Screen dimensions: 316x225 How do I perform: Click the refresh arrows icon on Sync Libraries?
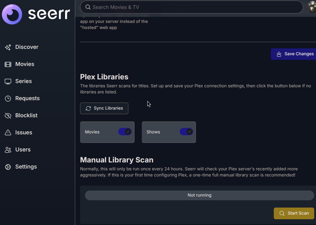tap(88, 108)
